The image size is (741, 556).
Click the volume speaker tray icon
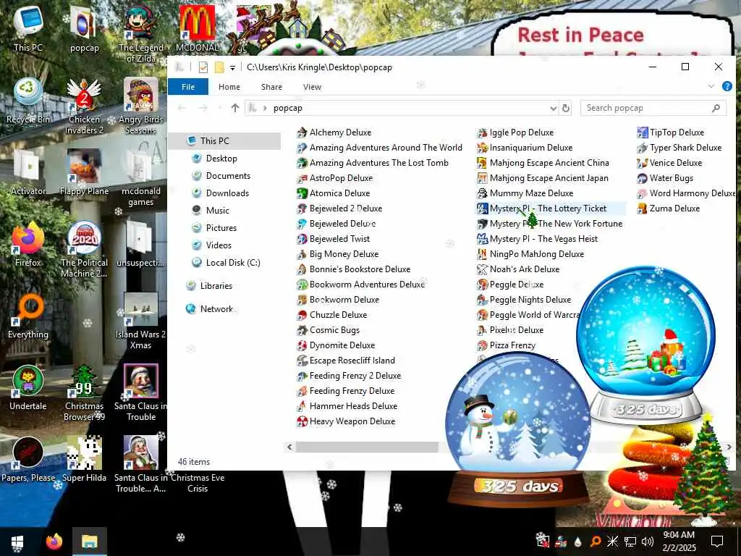(648, 542)
